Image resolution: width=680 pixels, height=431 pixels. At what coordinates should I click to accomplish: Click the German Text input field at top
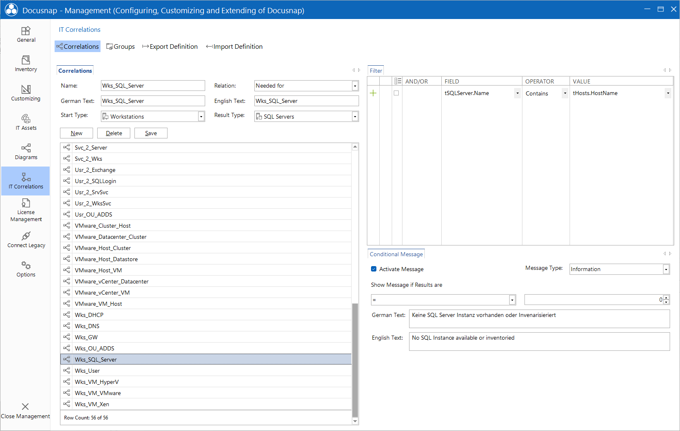coord(153,101)
